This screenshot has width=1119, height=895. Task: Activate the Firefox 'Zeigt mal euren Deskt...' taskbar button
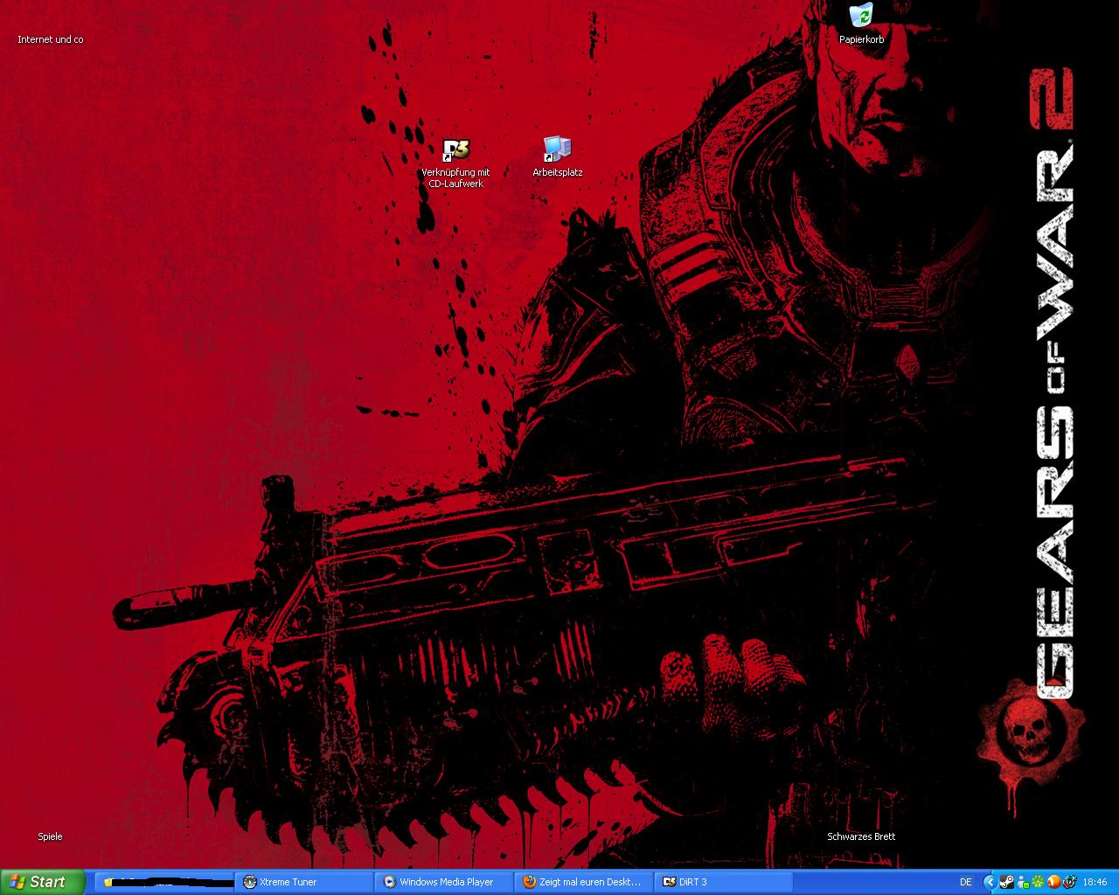pos(584,882)
